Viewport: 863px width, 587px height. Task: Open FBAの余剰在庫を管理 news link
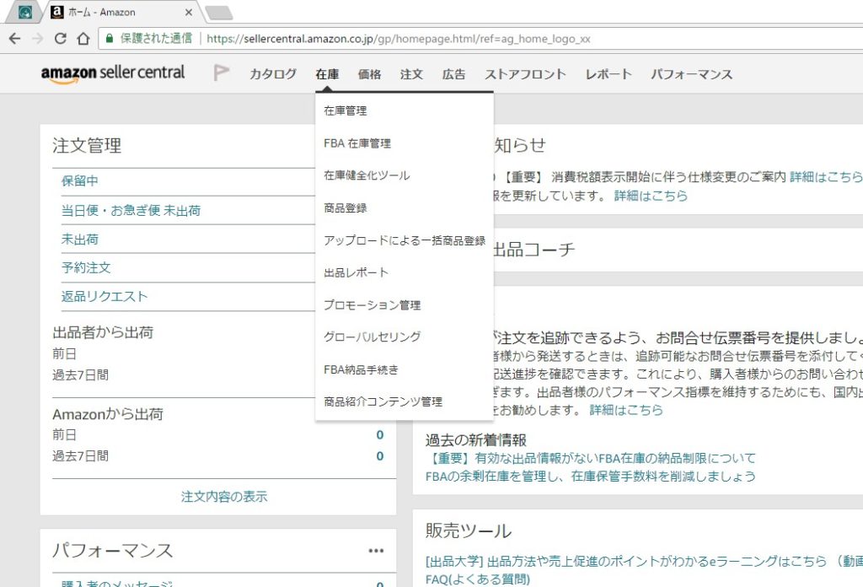pos(591,477)
